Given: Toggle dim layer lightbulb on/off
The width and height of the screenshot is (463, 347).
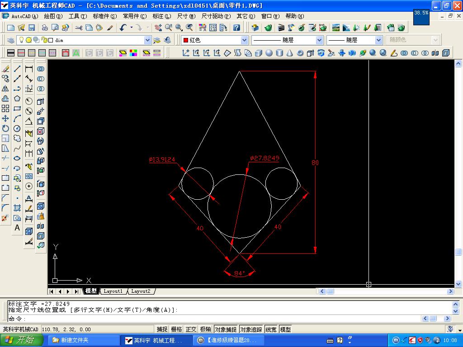Looking at the screenshot, I should [21, 40].
